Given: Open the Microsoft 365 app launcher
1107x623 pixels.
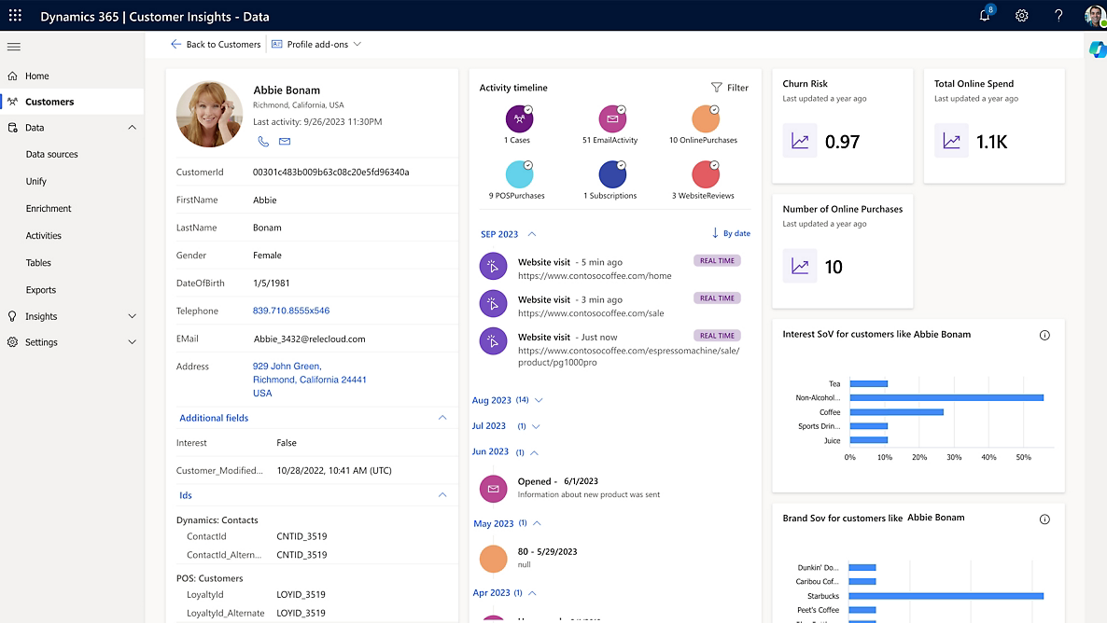Looking at the screenshot, I should coord(13,16).
